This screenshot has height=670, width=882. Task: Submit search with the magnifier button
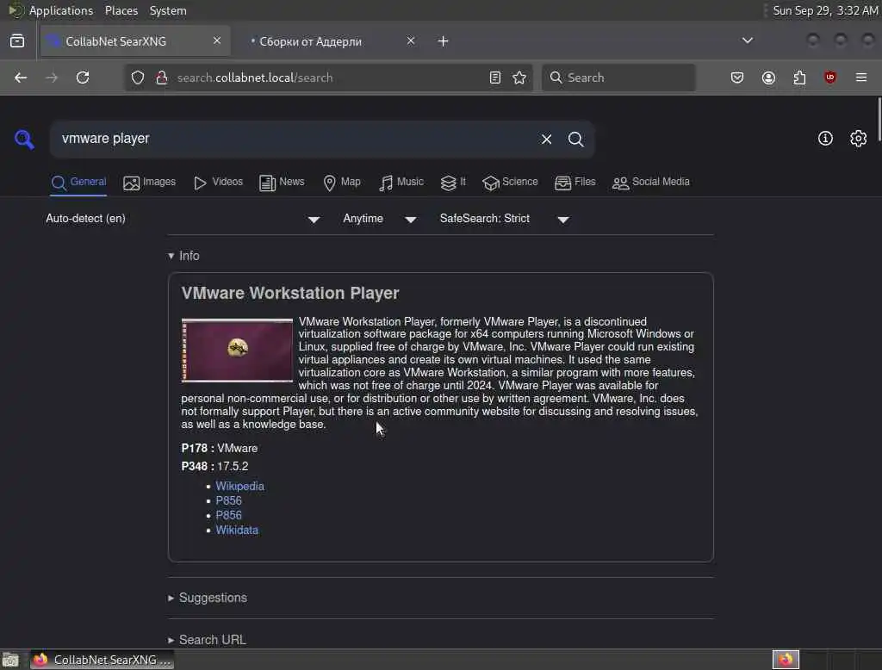[575, 139]
